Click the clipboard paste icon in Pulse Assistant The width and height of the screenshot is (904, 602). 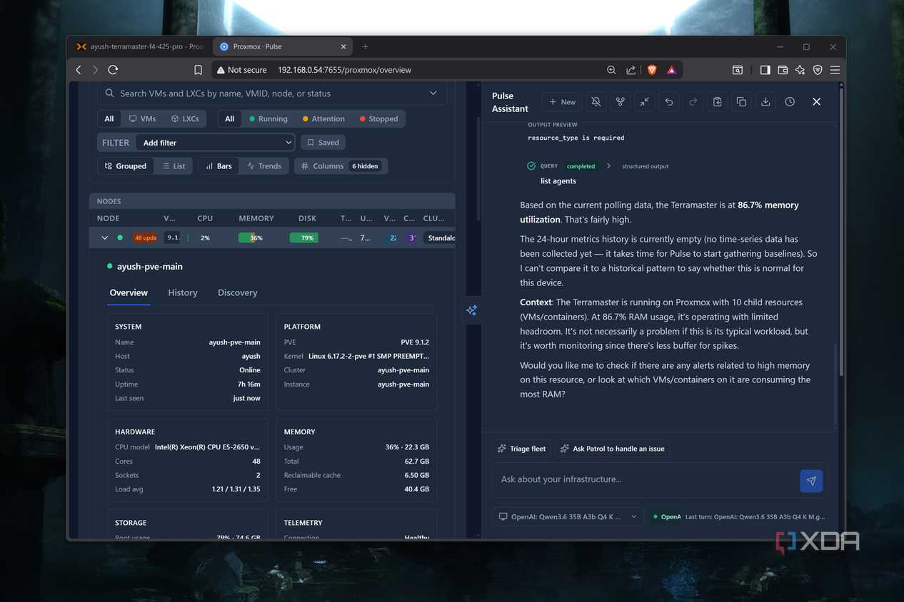(717, 102)
